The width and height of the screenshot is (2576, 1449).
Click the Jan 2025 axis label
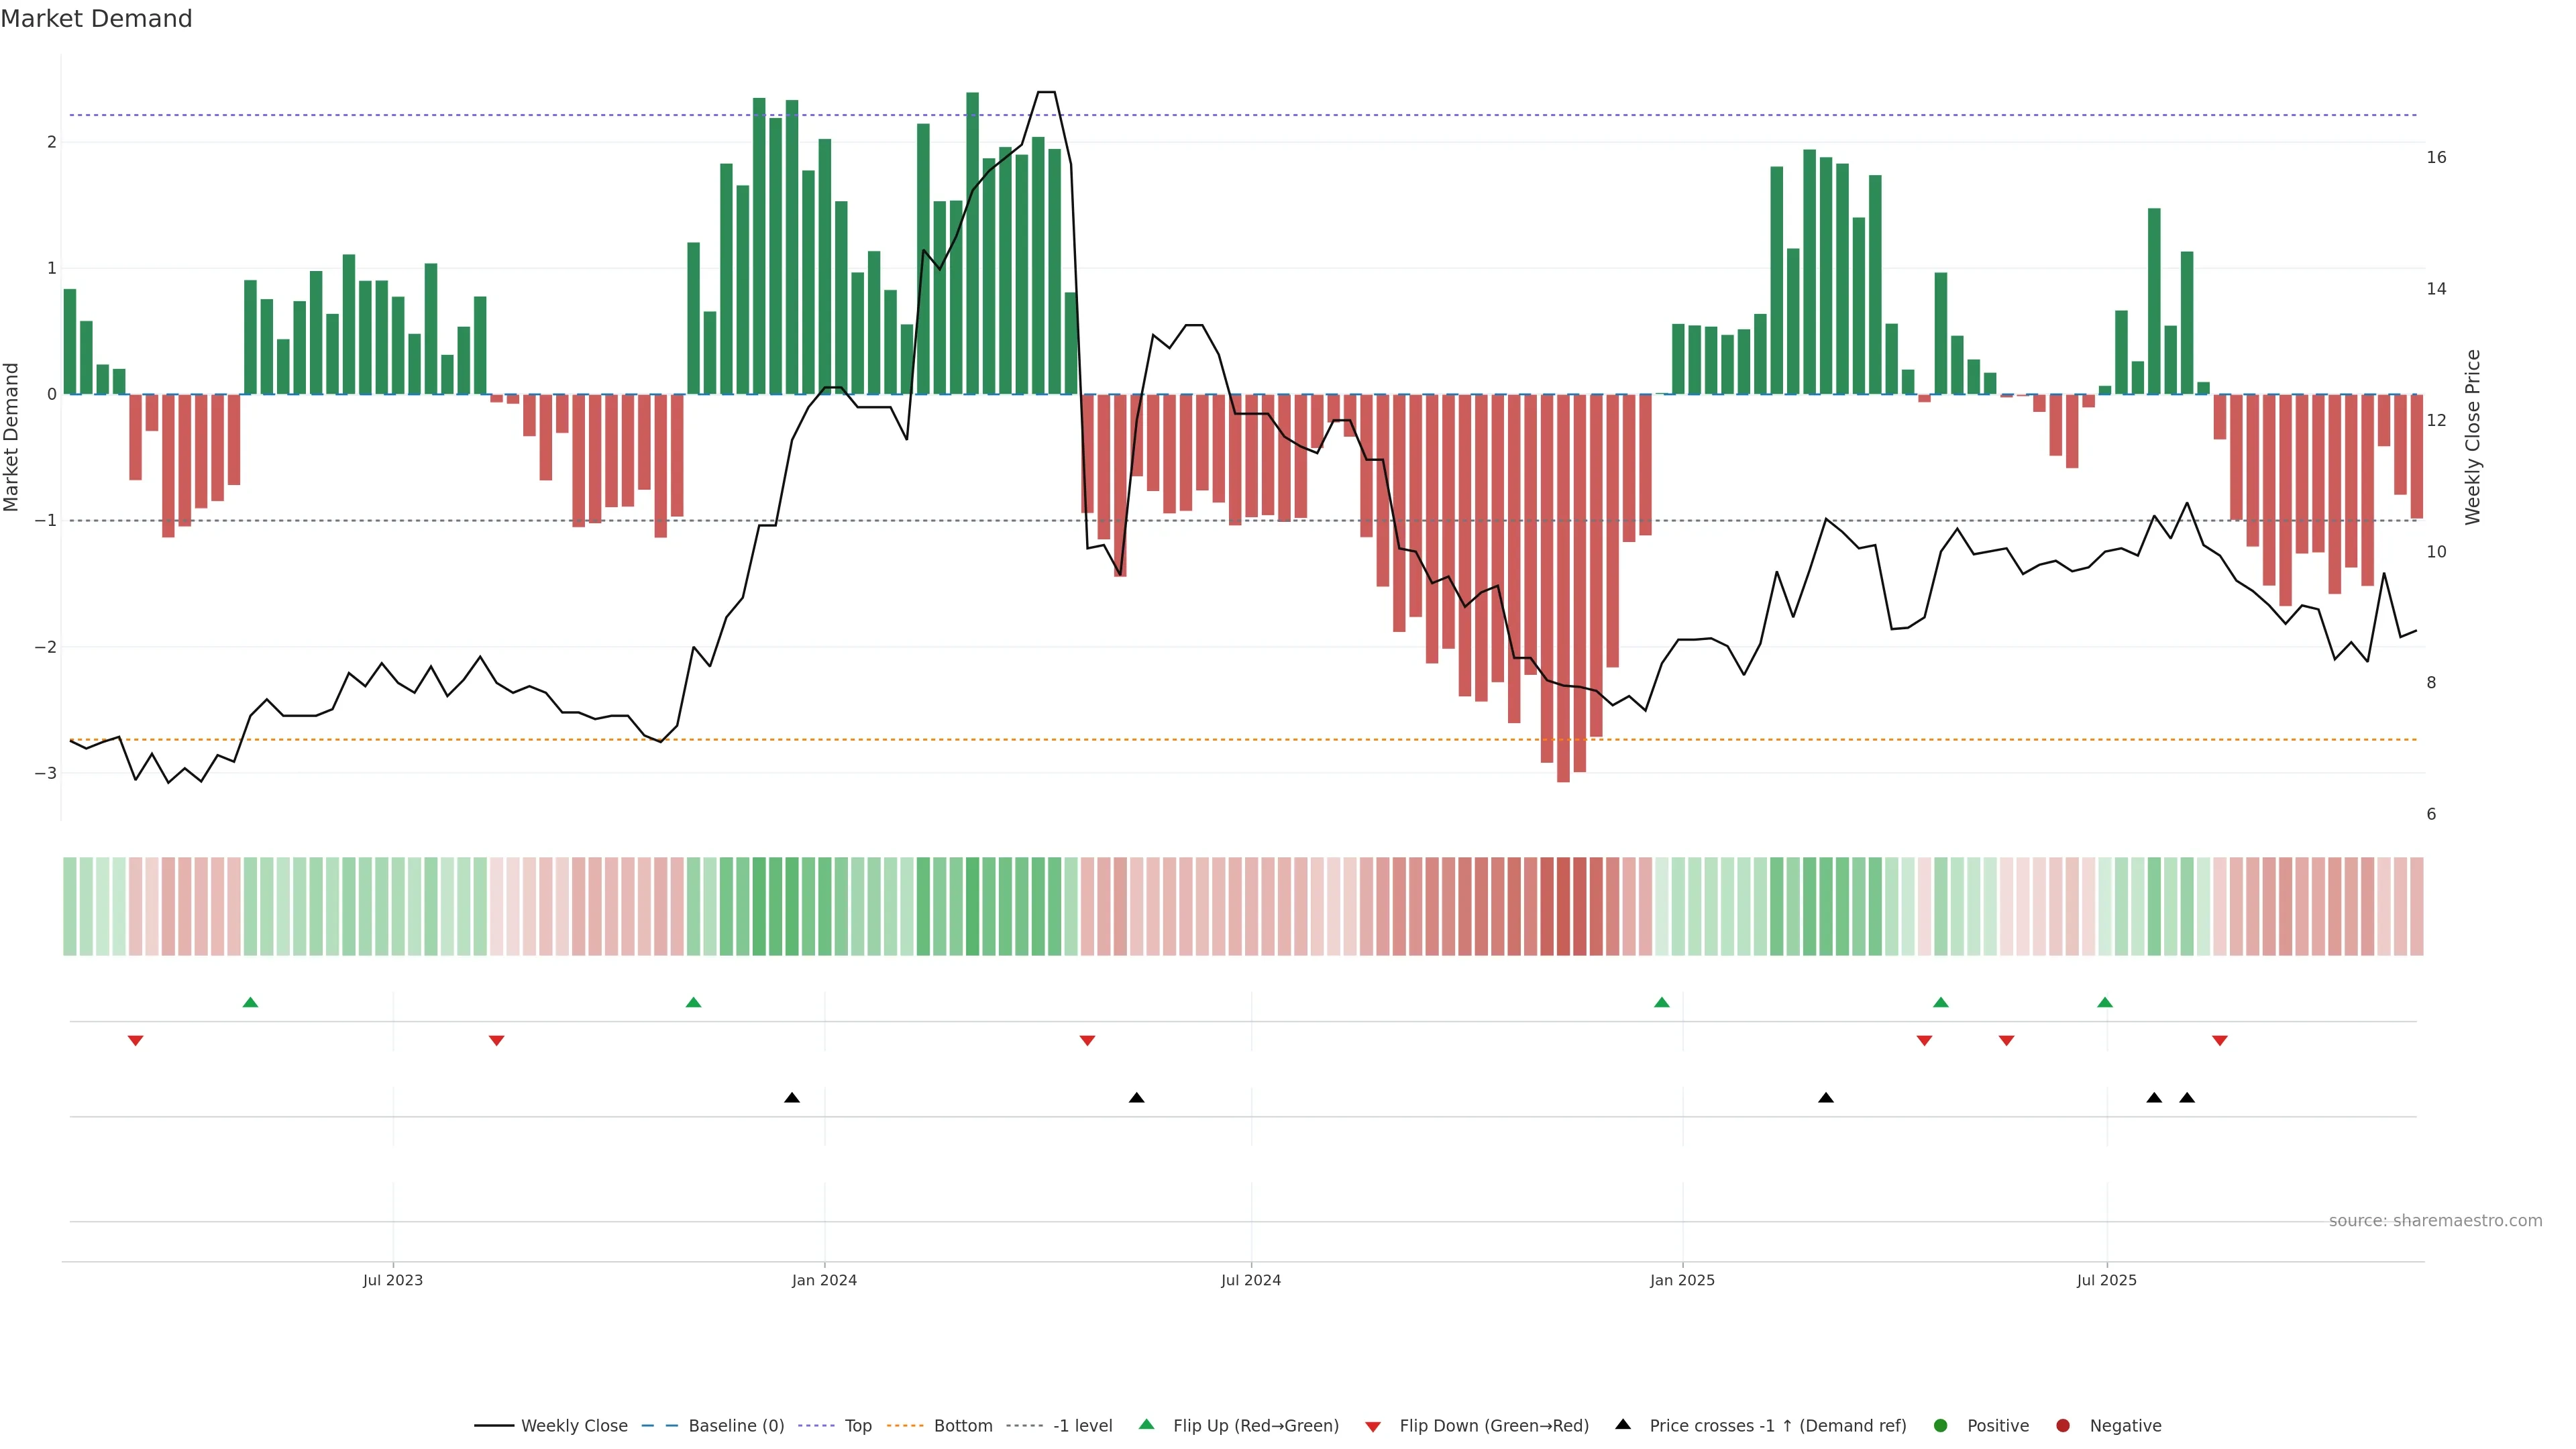point(1682,1280)
